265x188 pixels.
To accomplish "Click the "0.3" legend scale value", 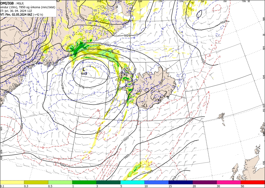I will point(26,186).
